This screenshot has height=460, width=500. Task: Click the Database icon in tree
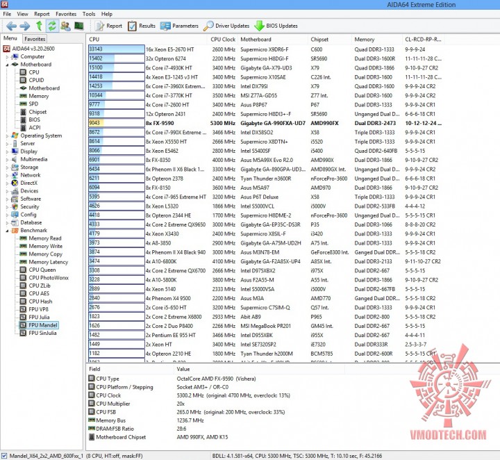(15, 222)
